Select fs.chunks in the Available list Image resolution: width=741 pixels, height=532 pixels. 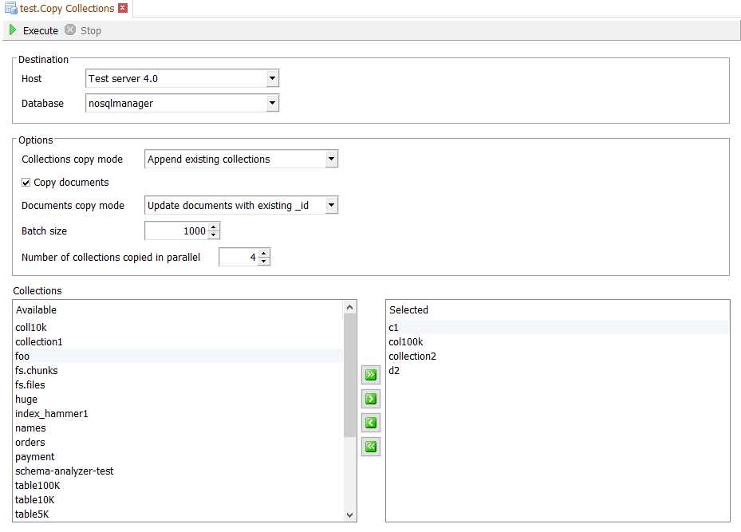point(37,371)
